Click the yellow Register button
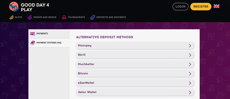 201,6
